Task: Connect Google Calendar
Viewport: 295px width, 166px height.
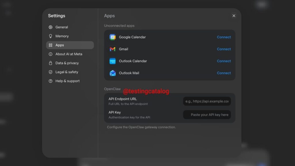Action: click(x=224, y=37)
